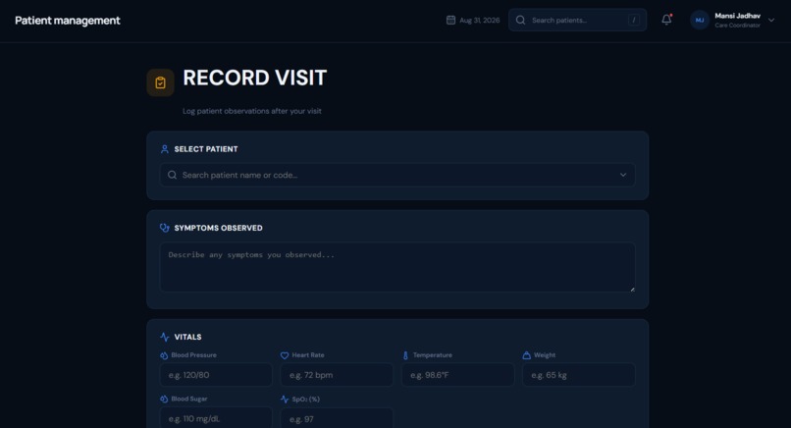Click the 'Log patient observations after your visit' text

252,111
